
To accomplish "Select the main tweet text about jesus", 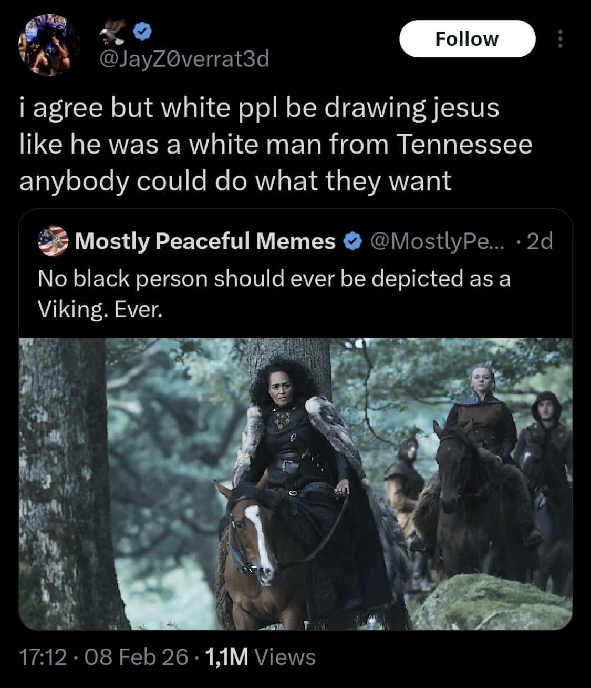I will [276, 144].
